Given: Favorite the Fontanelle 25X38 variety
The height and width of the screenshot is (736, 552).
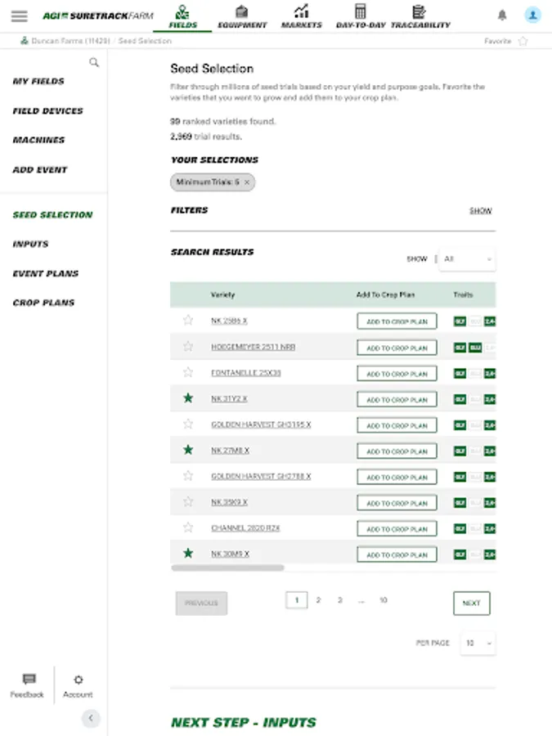Looking at the screenshot, I should 188,372.
